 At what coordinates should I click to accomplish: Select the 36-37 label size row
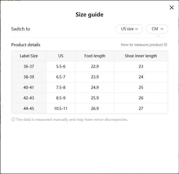[x=29, y=66]
